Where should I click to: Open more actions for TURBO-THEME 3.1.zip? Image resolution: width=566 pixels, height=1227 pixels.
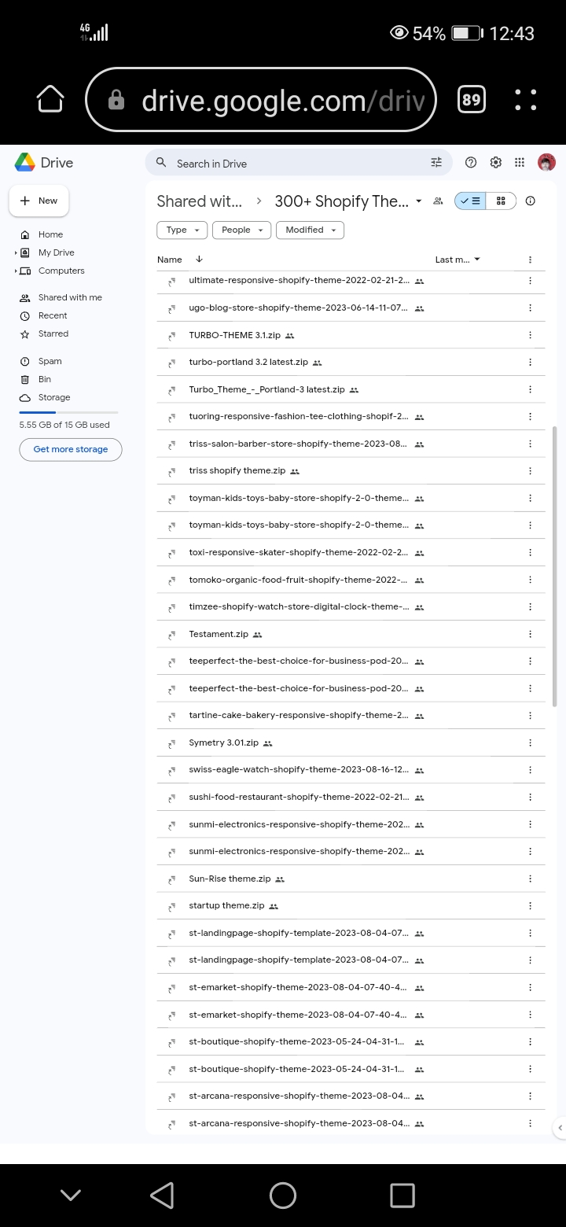[x=530, y=335]
